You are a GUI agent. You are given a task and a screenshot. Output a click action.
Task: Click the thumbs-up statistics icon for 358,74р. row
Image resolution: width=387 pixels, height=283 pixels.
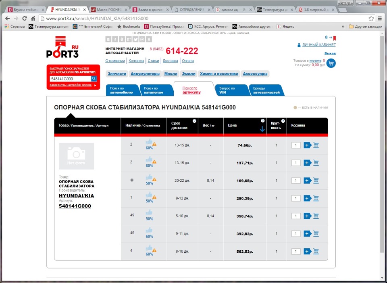[149, 212]
